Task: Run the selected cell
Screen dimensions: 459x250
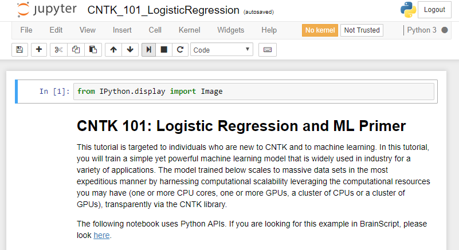Action: tap(149, 50)
